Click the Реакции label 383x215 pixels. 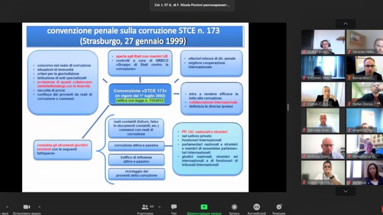point(279,213)
